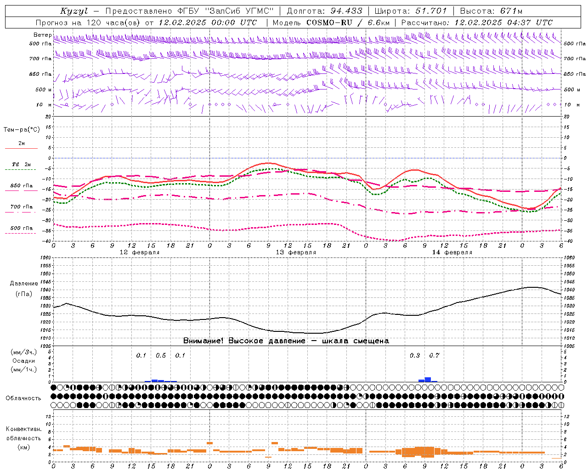Click the '14 февраля' date label
The image size is (588, 470).
(452, 252)
